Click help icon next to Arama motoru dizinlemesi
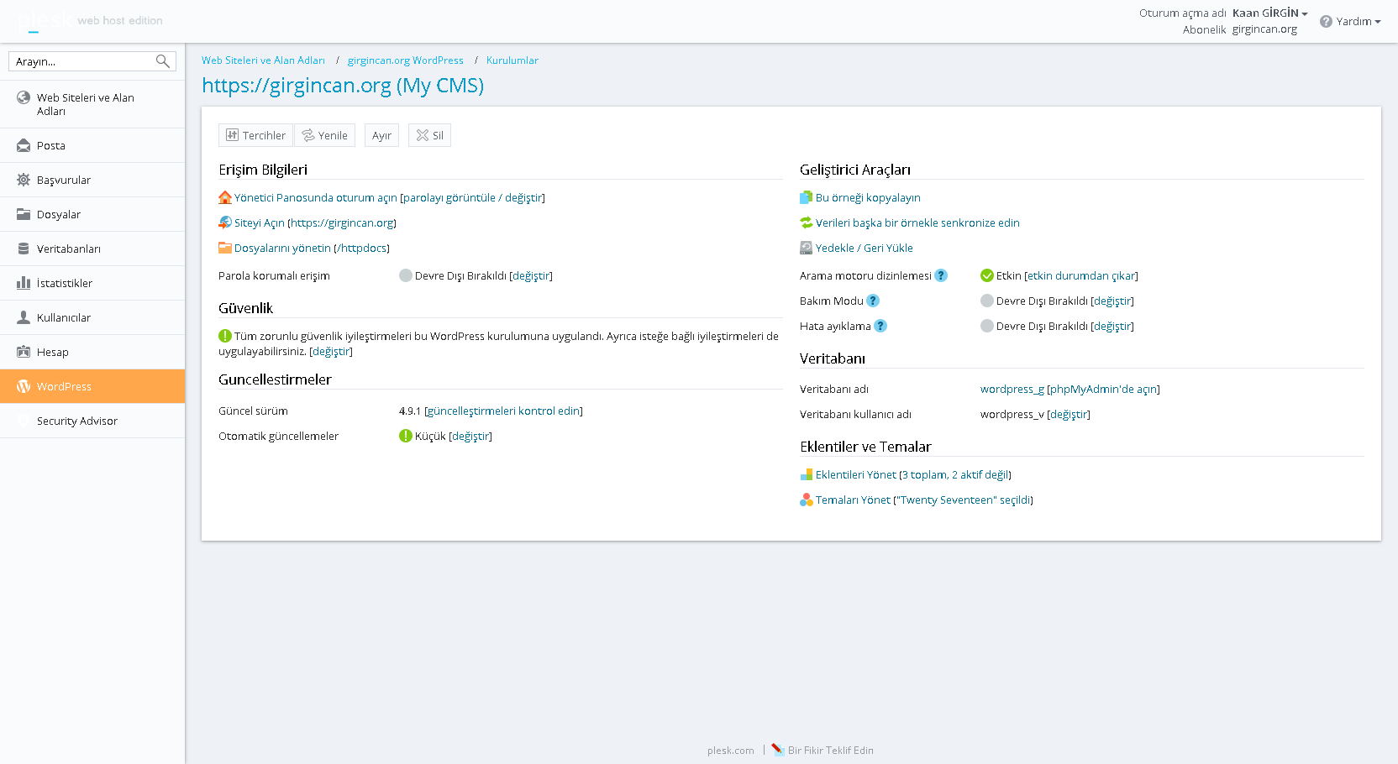 pyautogui.click(x=941, y=275)
